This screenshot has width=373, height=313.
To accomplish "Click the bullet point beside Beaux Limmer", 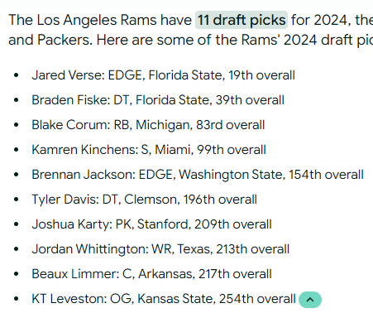I will pos(17,274).
